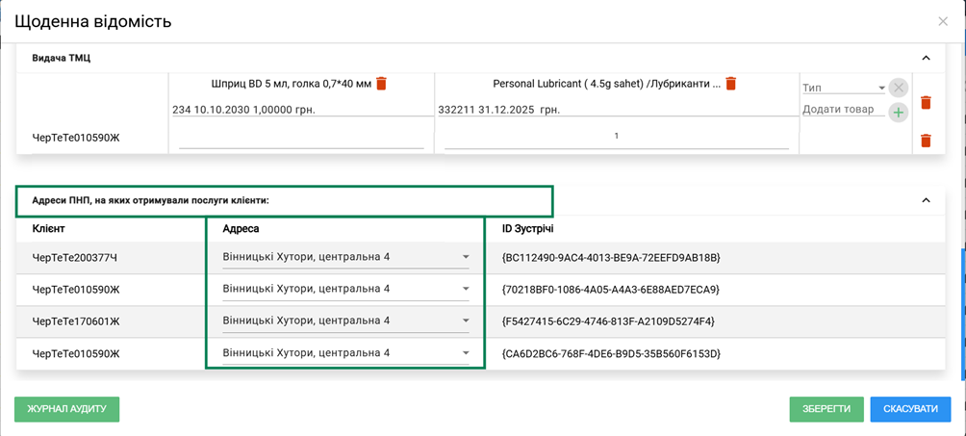The height and width of the screenshot is (436, 966).
Task: Delete row using upper right trash icon
Action: (x=925, y=102)
